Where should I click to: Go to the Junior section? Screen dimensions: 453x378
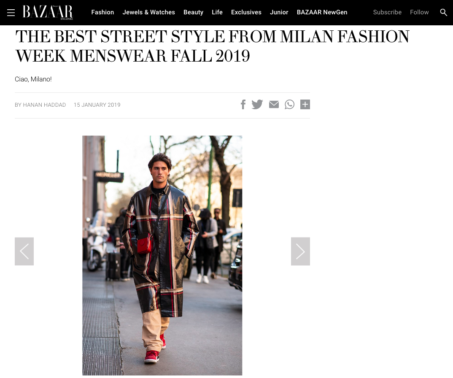point(279,12)
